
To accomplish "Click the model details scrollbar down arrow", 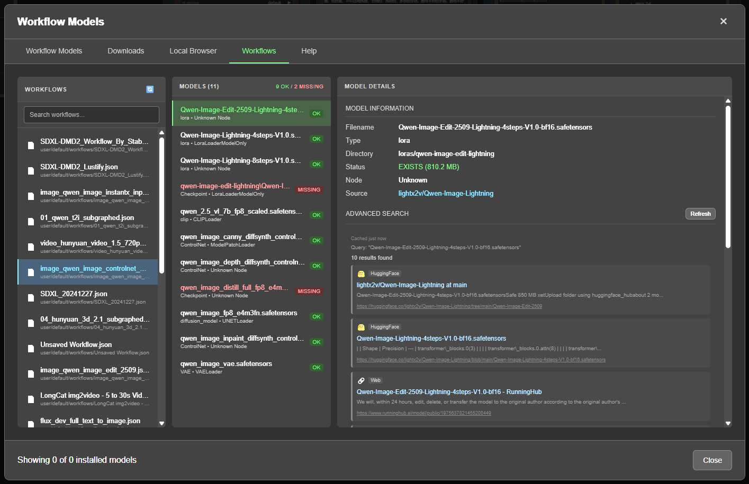I will 728,423.
